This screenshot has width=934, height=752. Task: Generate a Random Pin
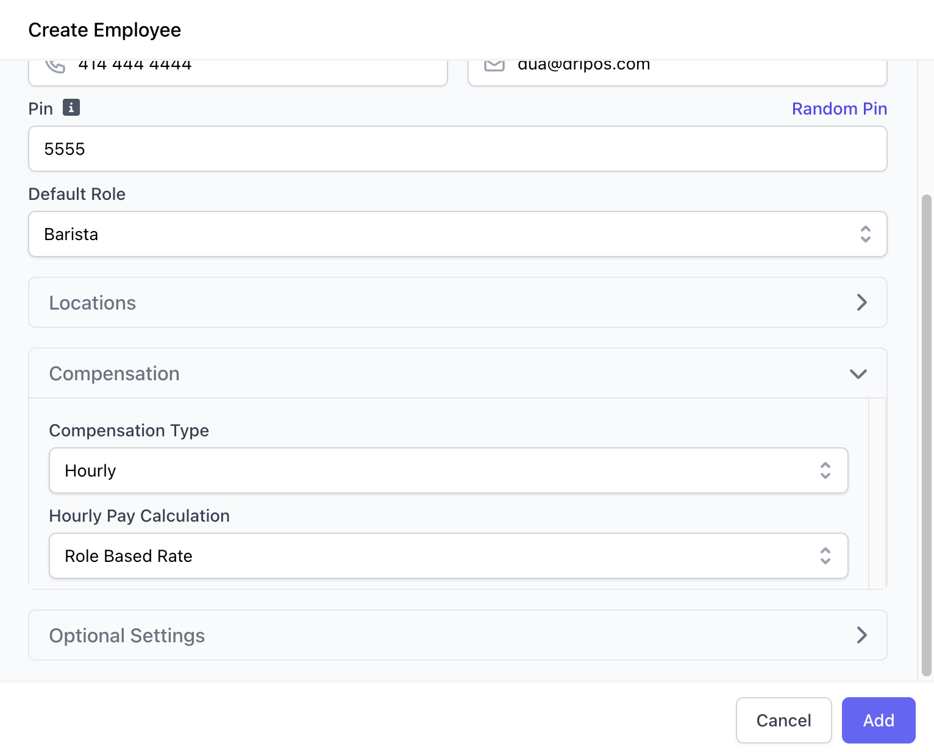(839, 108)
